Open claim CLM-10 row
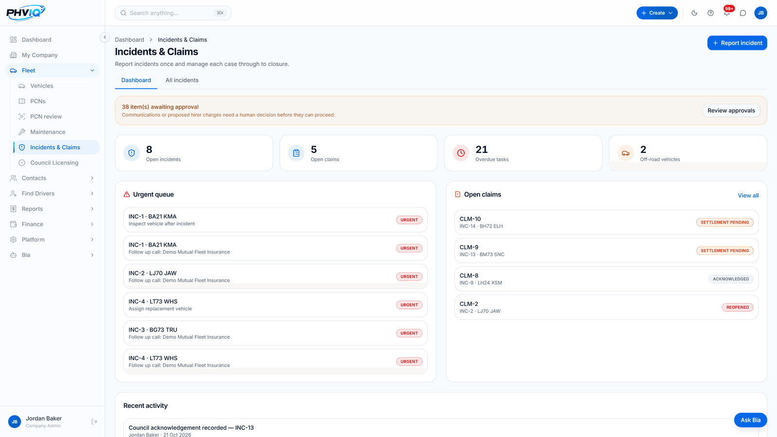777x437 pixels. pos(607,222)
